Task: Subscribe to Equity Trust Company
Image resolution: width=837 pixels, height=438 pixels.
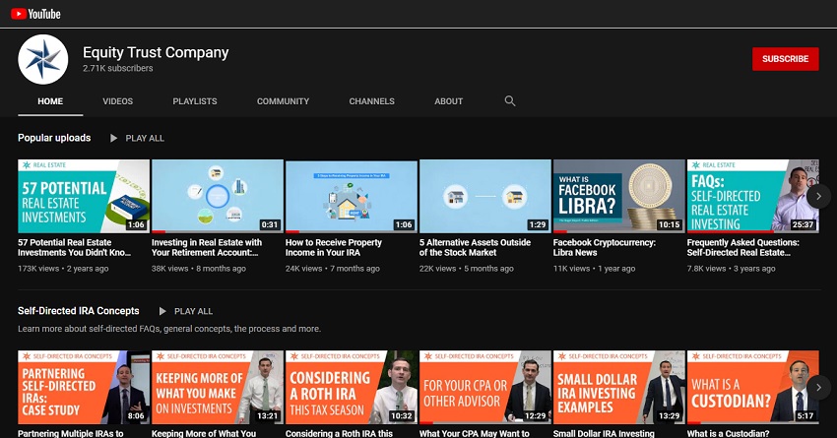Action: tap(785, 59)
